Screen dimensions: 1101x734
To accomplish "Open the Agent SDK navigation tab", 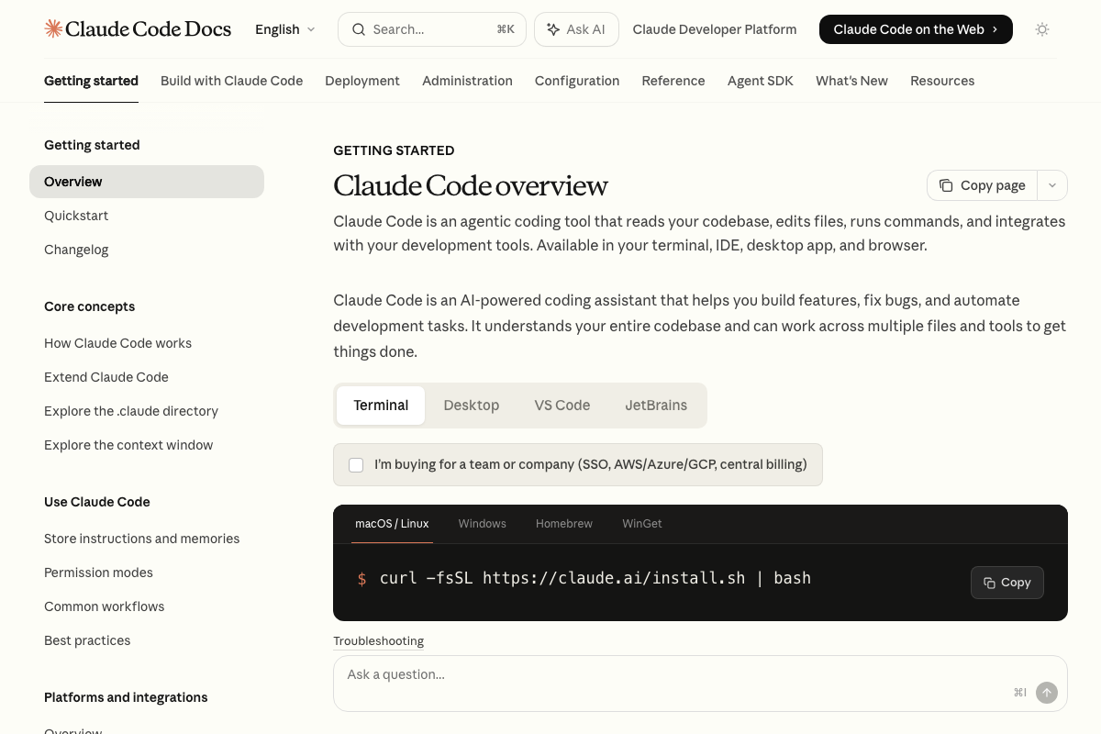I will [760, 81].
